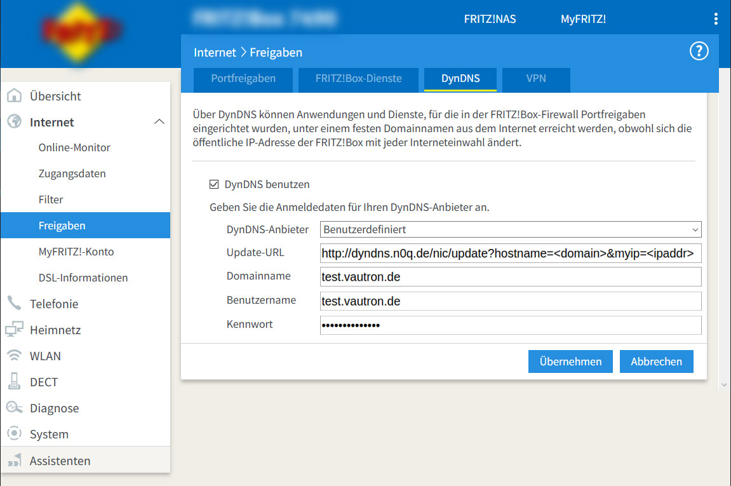Image resolution: width=731 pixels, height=486 pixels.
Task: Click the Abbrechen button
Action: pos(657,361)
